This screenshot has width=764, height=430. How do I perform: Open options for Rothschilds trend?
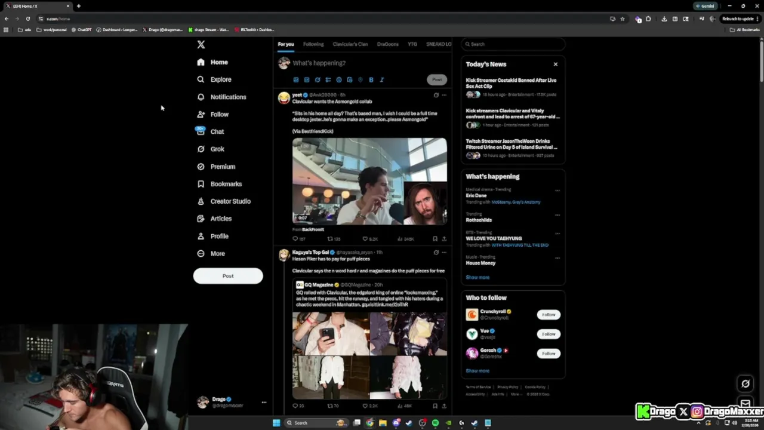point(557,215)
